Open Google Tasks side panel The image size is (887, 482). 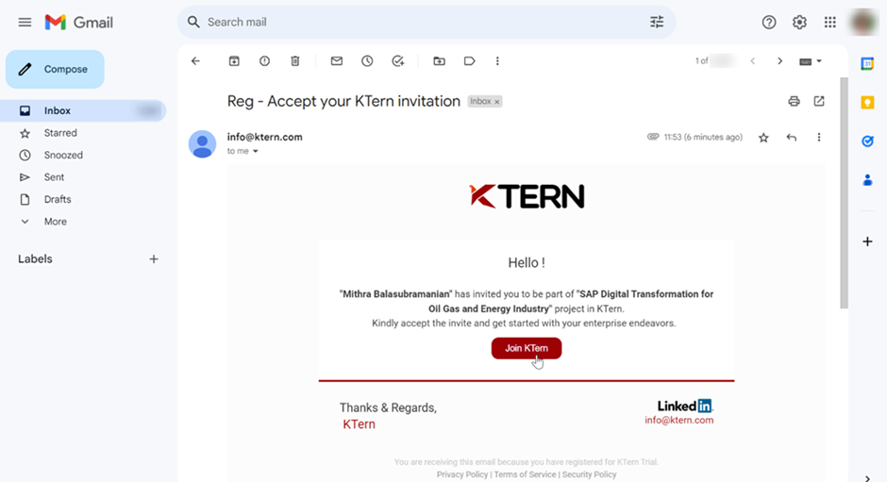867,141
